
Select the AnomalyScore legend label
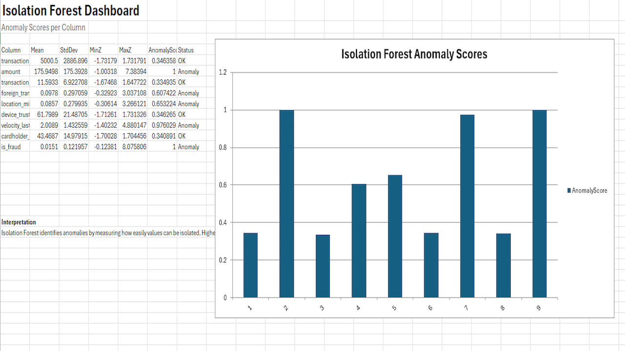coord(590,191)
